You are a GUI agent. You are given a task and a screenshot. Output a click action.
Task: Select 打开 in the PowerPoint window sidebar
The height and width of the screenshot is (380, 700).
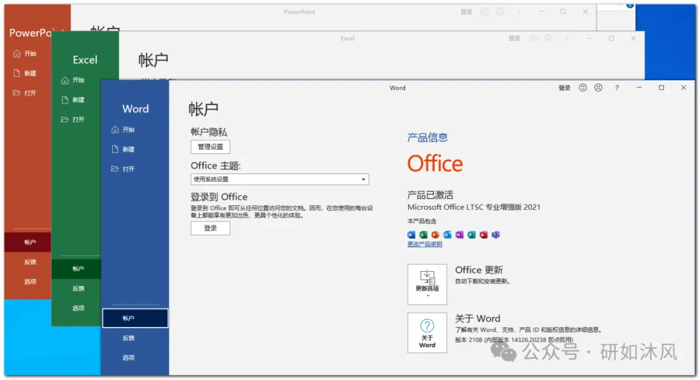tap(25, 93)
